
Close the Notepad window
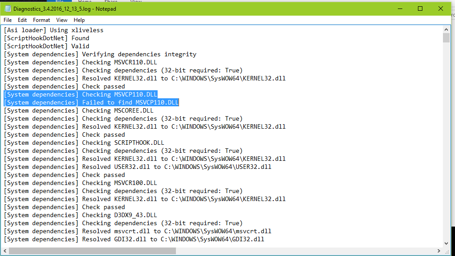441,8
